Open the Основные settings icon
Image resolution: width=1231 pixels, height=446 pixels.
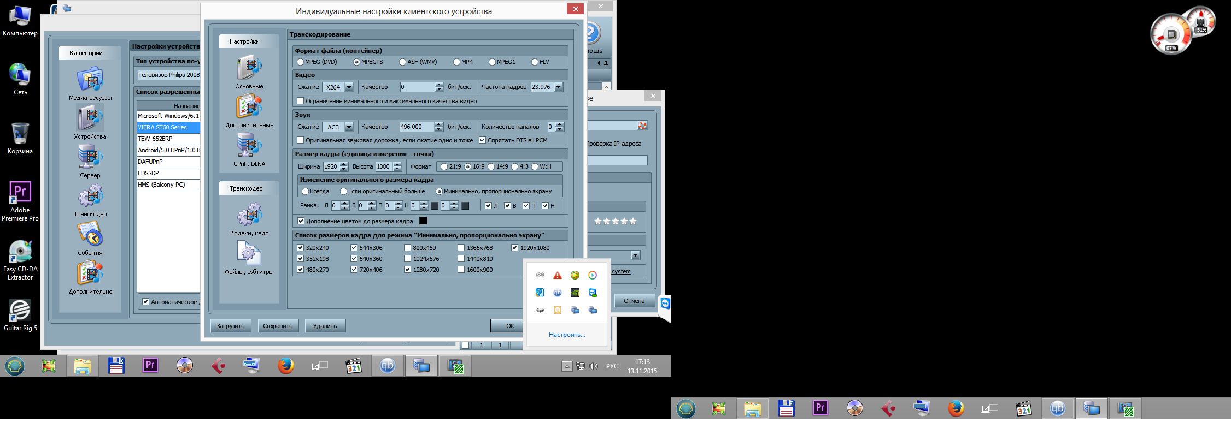(x=249, y=69)
